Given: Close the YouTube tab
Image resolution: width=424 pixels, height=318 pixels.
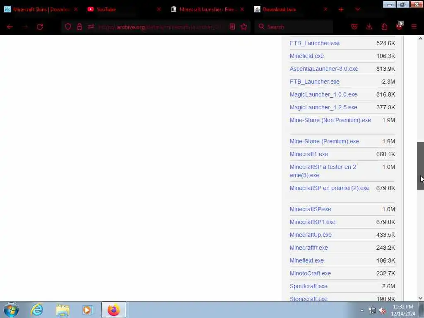Looking at the screenshot, I should (159, 9).
